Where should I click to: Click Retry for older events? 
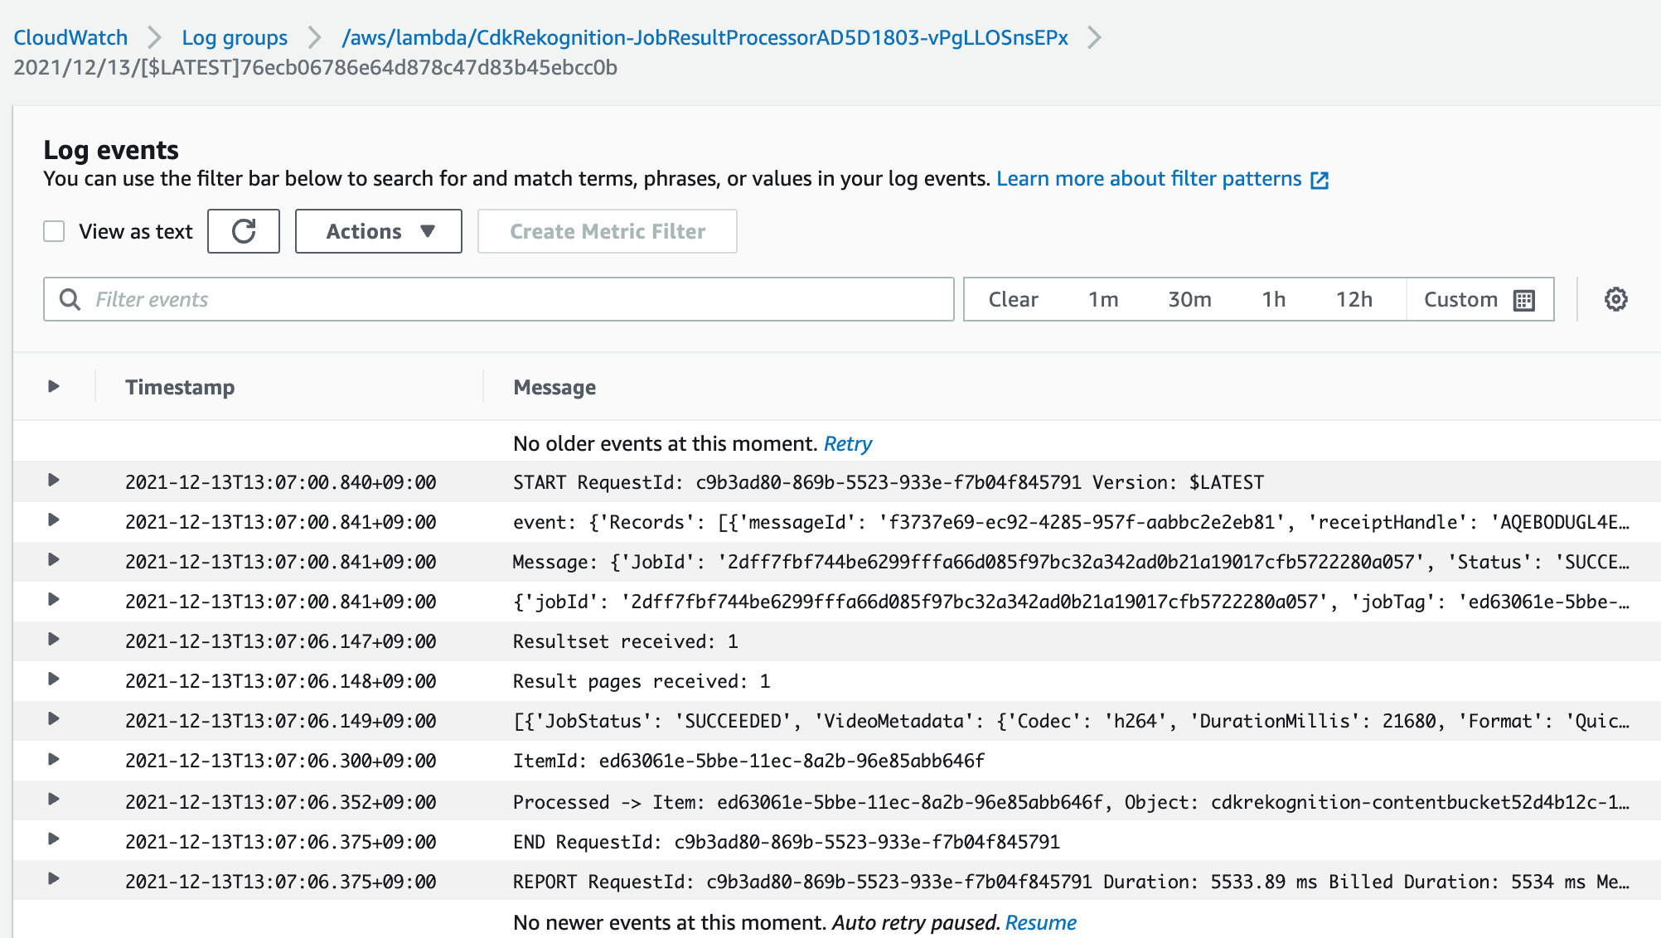[848, 443]
